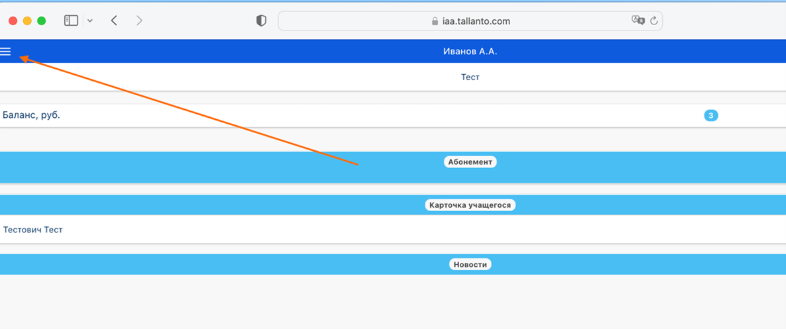This screenshot has width=786, height=329.
Task: Click the lock icon in the address bar
Action: pos(435,21)
